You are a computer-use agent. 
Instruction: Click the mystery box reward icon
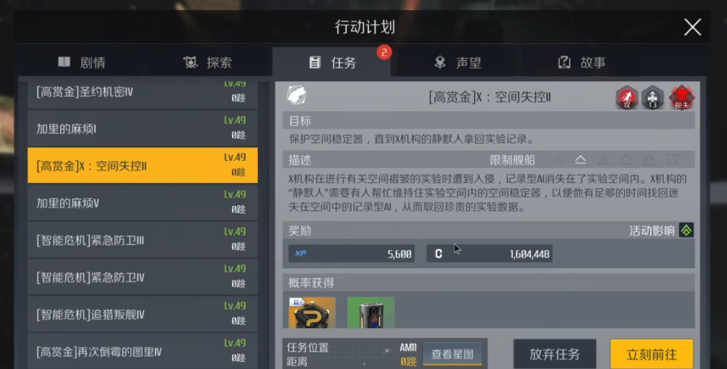pos(312,312)
